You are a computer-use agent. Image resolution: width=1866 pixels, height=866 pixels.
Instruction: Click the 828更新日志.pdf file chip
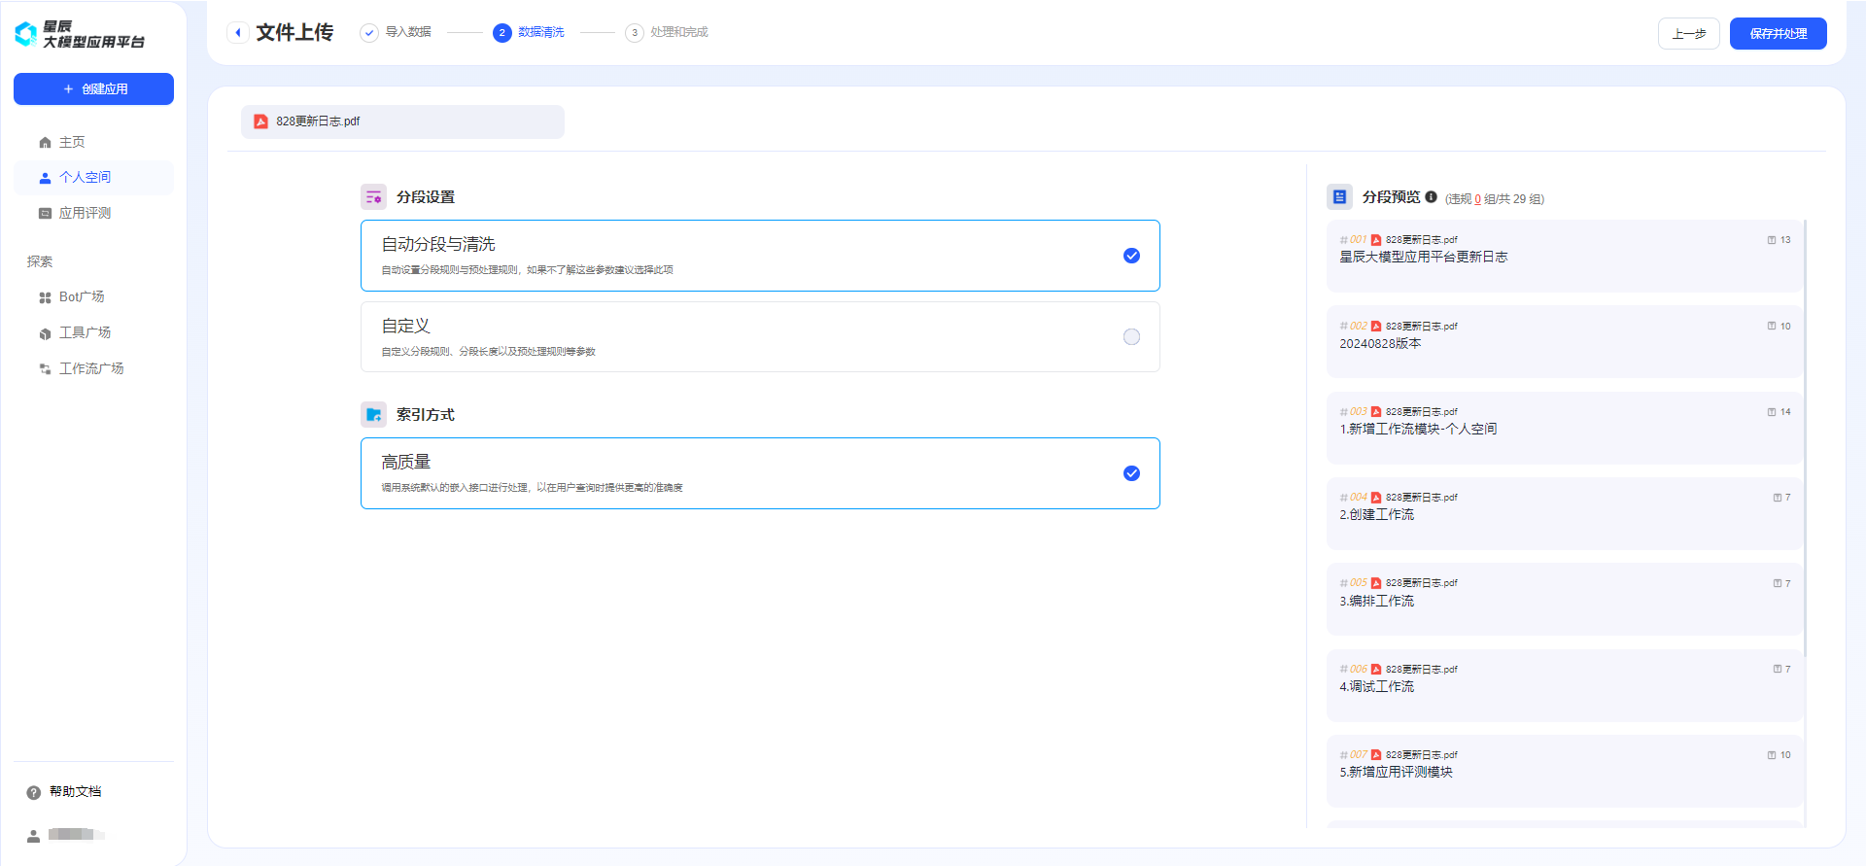pyautogui.click(x=402, y=121)
